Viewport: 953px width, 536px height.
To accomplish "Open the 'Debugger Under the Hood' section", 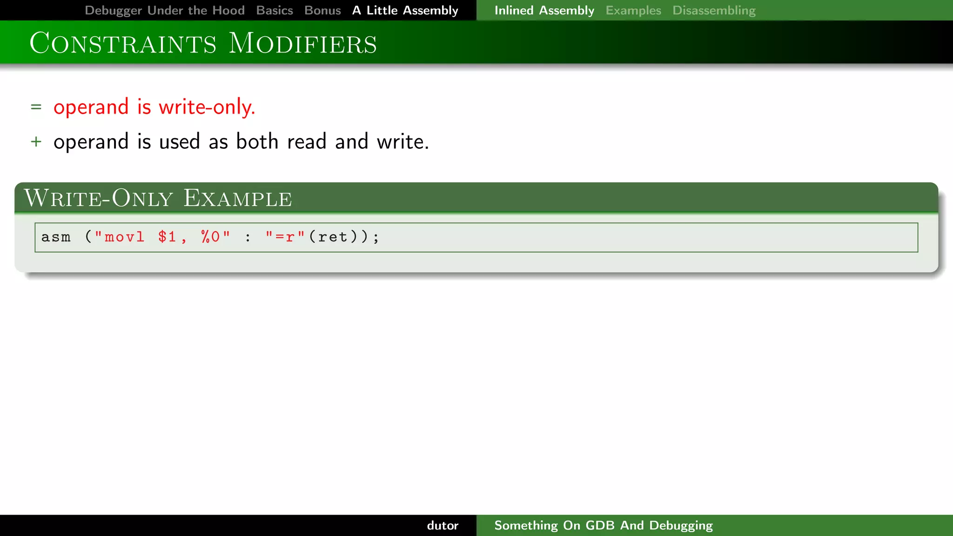I will [x=165, y=10].
